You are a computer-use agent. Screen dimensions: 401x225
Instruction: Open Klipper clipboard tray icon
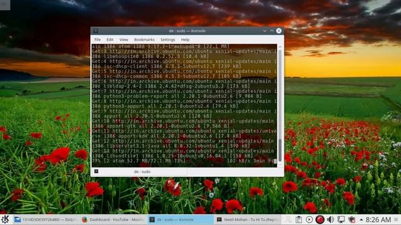(298, 219)
